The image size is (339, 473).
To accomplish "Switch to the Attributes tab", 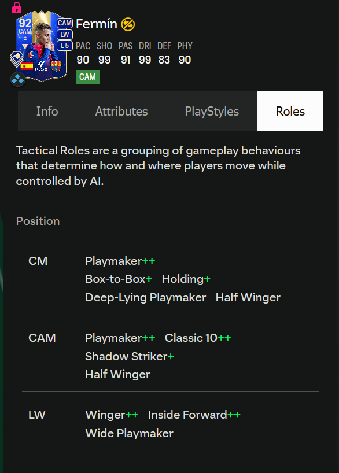I will (x=121, y=111).
